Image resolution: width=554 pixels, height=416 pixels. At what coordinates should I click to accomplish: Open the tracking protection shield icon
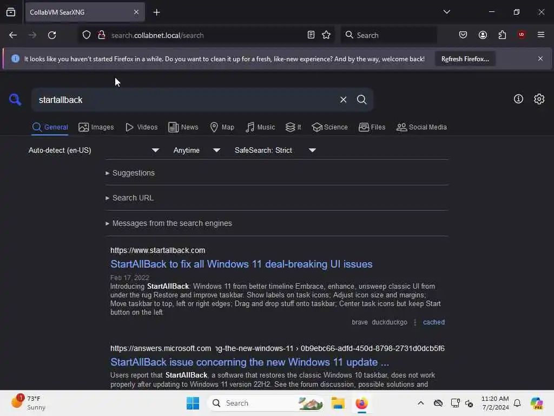click(87, 35)
